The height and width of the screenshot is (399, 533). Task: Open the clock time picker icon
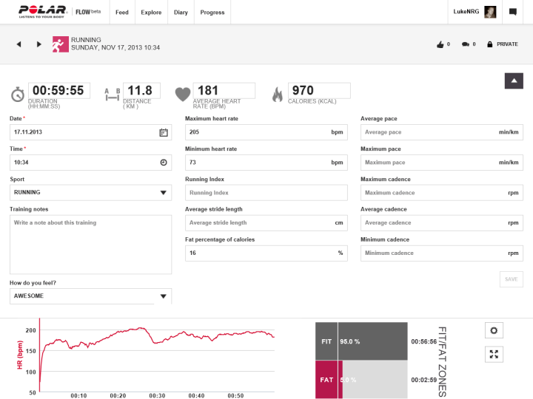click(164, 163)
